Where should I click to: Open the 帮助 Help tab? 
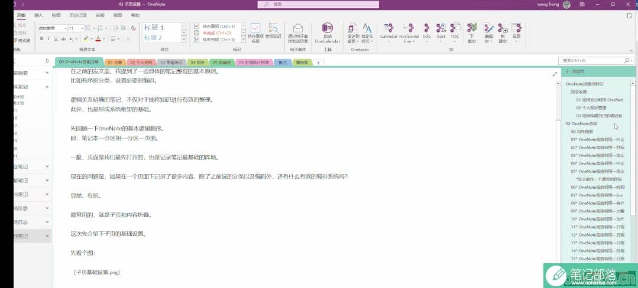[135, 15]
